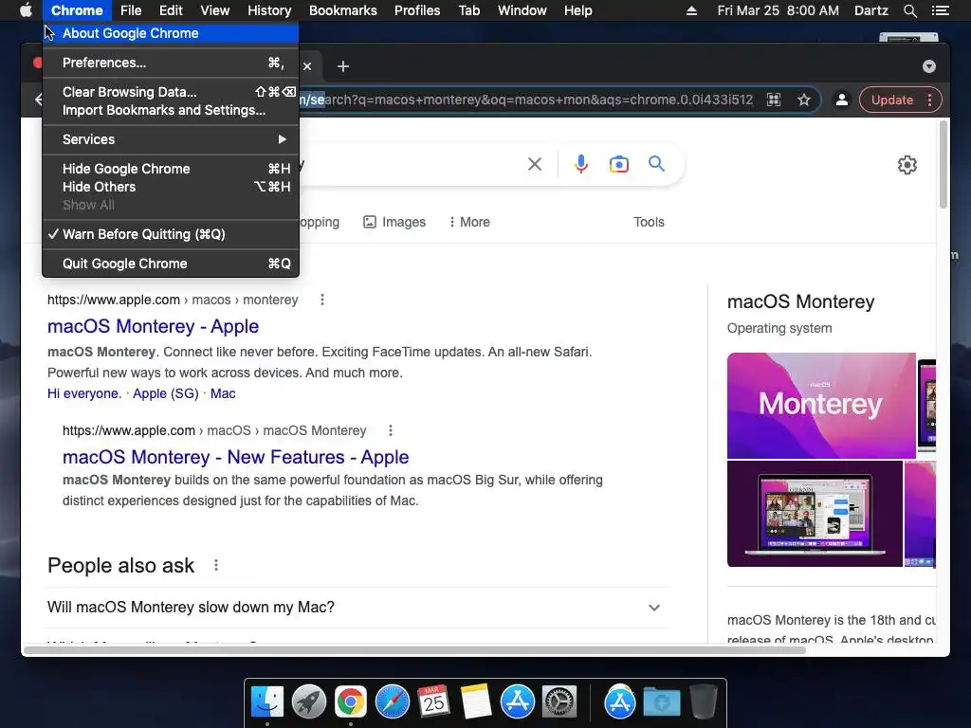This screenshot has height=728, width=971.
Task: Open Calendar from the Dock
Action: 433,702
